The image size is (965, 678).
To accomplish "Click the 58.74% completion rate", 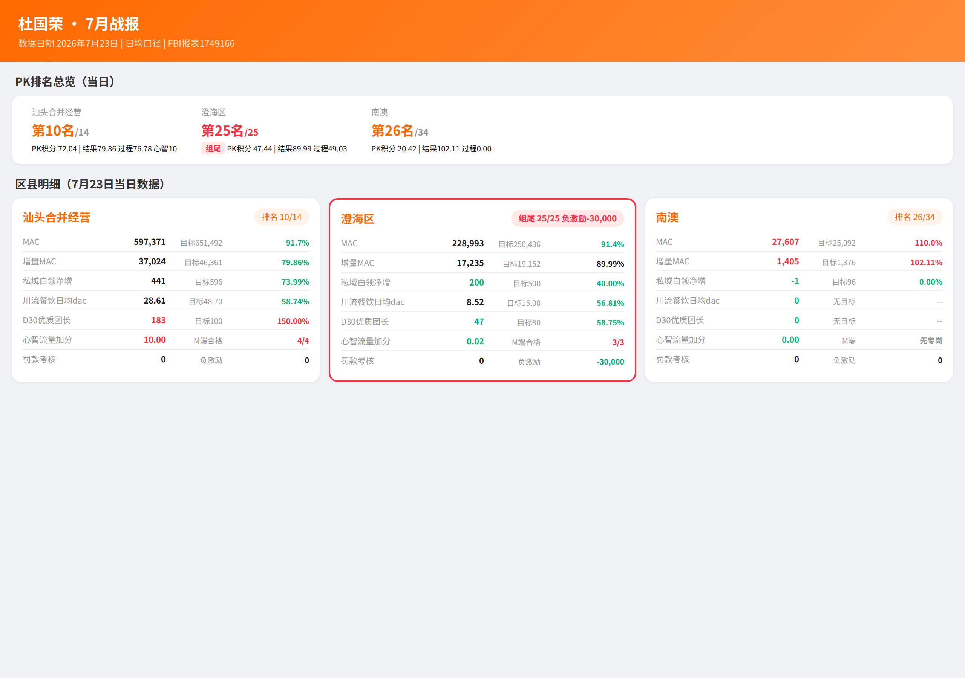I will pyautogui.click(x=295, y=302).
